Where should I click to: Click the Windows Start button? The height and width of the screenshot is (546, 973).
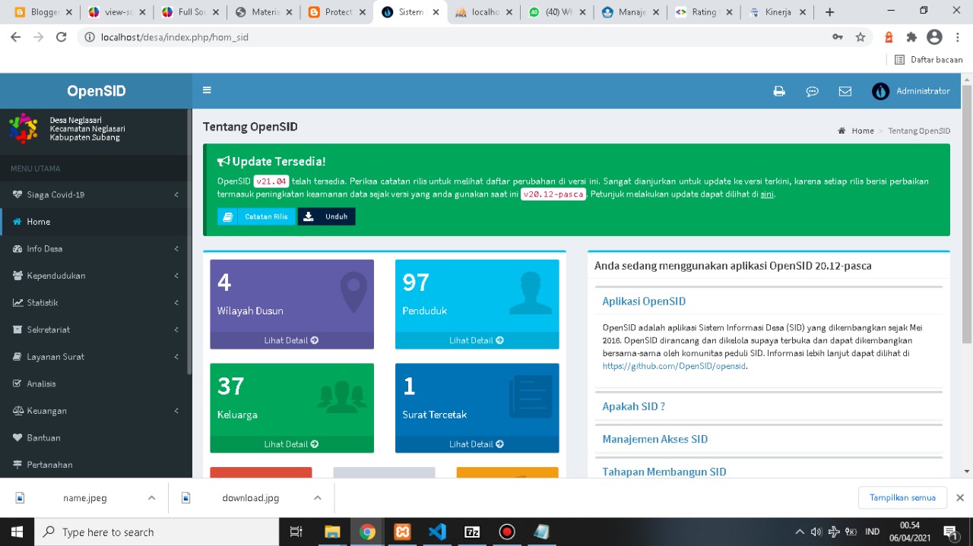pos(17,532)
